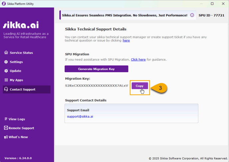Follow the 'here' support ticket link
The width and height of the screenshot is (229, 162).
[126, 40]
